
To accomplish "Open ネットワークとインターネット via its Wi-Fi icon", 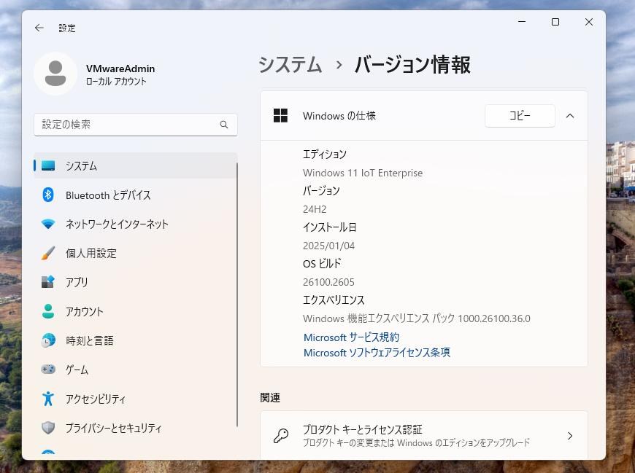I will [x=48, y=224].
